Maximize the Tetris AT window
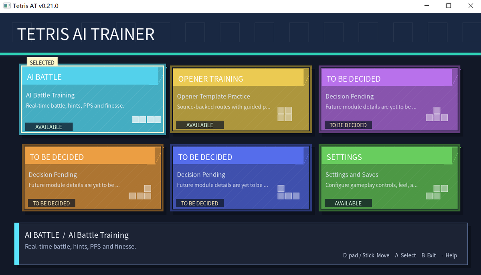481x275 pixels. point(449,6)
